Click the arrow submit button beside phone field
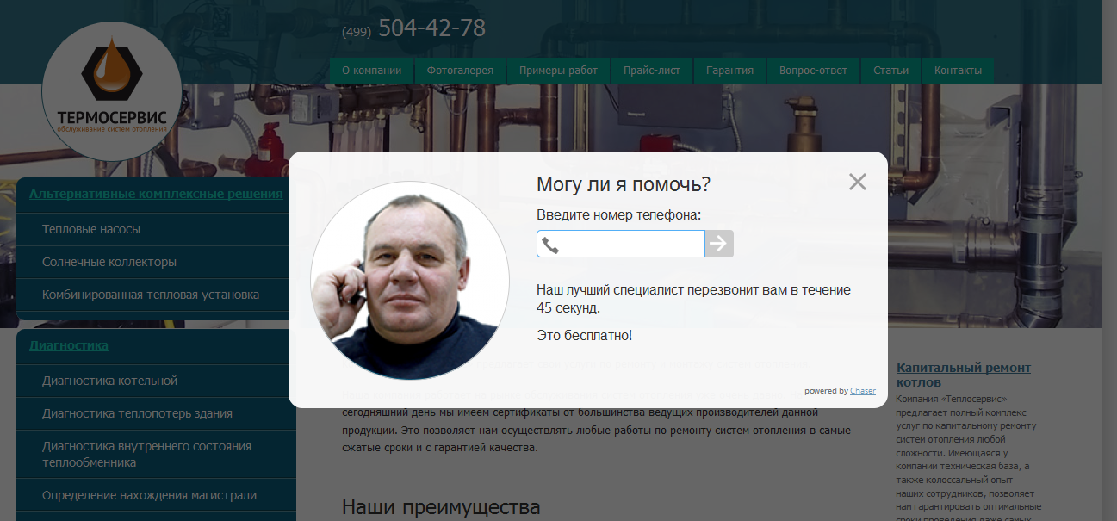1117x521 pixels. [x=719, y=244]
